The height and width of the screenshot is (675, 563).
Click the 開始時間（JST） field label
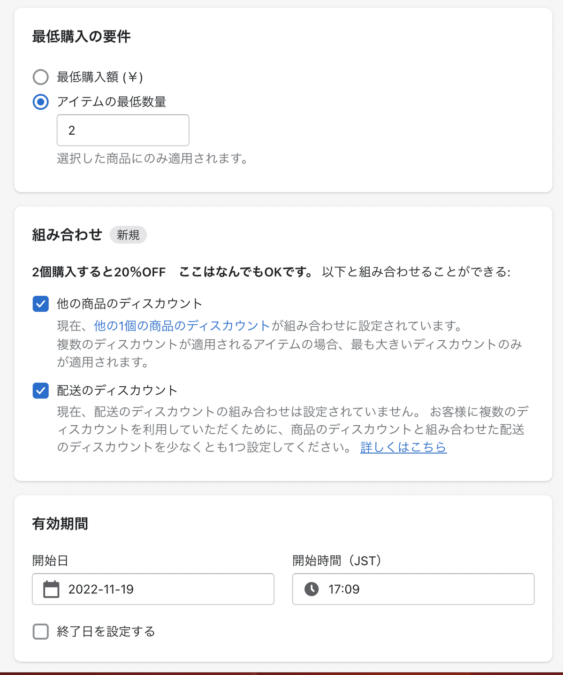point(337,560)
